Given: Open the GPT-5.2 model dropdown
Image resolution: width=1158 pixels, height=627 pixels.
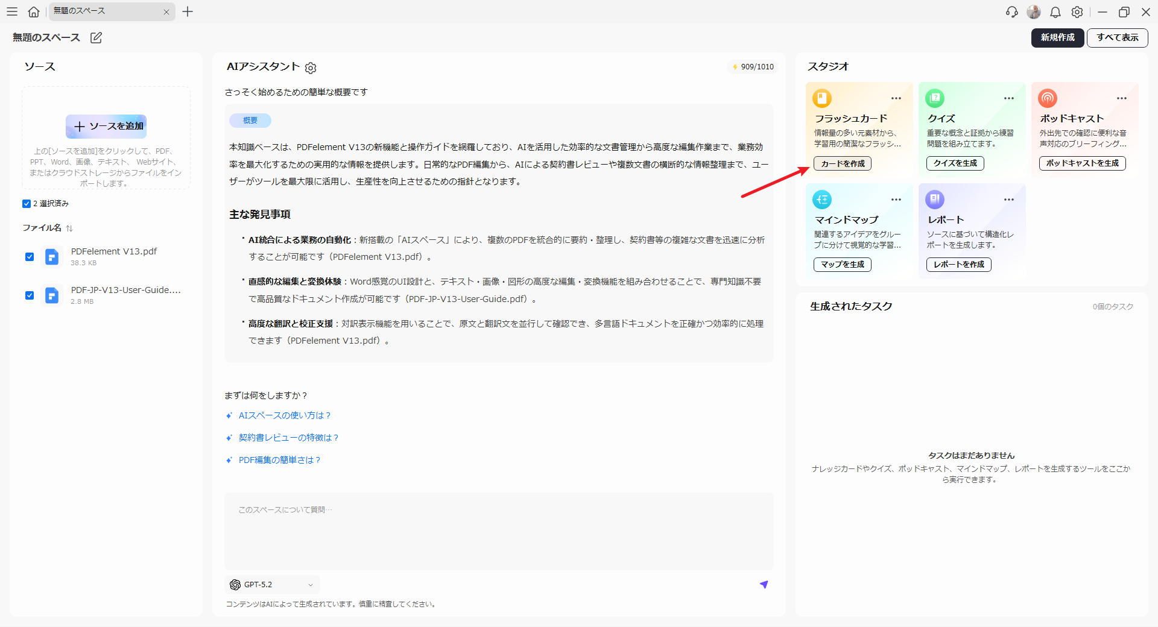Looking at the screenshot, I should point(272,585).
